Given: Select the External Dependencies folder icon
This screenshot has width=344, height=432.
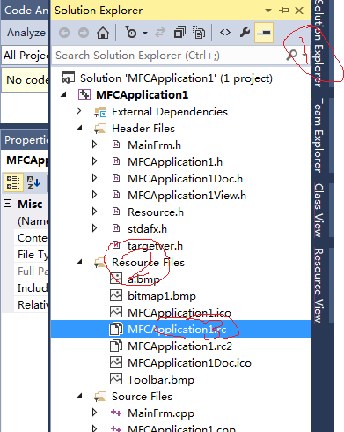Looking at the screenshot, I should tap(100, 112).
